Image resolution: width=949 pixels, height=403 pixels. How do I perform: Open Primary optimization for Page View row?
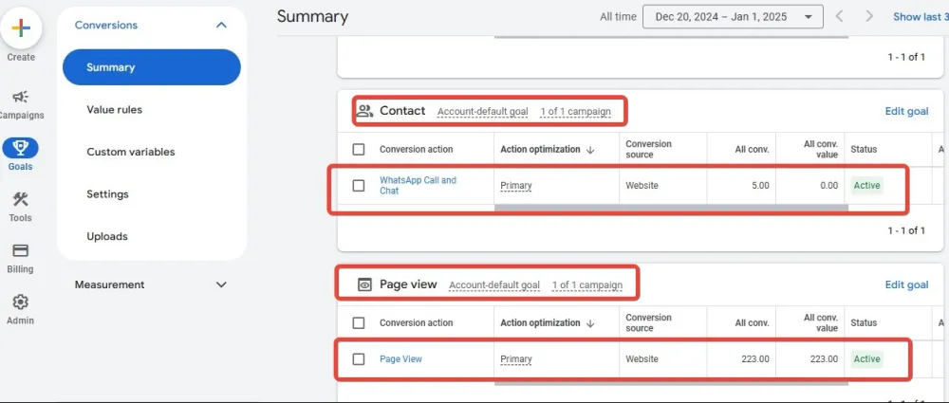click(x=516, y=359)
